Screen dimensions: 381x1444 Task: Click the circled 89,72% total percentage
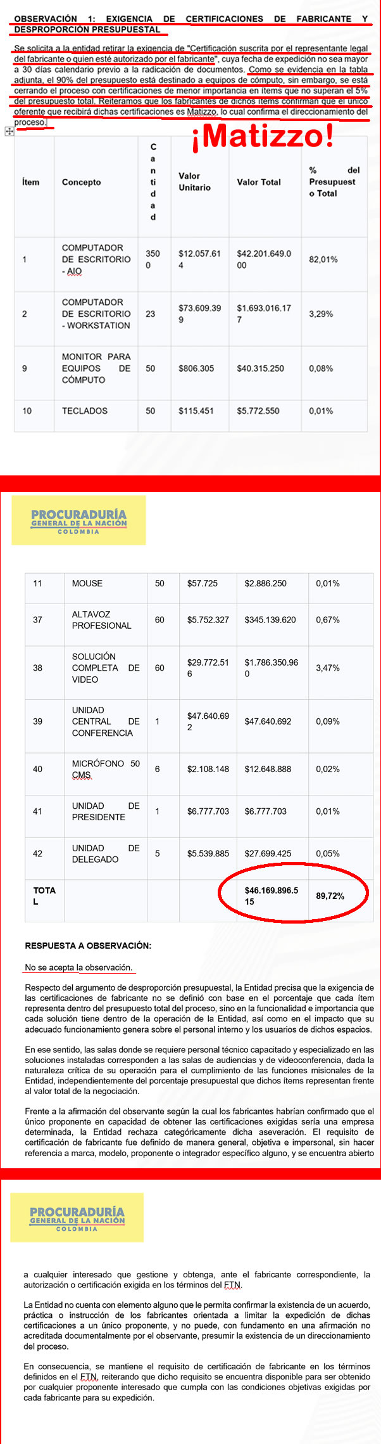[330, 896]
